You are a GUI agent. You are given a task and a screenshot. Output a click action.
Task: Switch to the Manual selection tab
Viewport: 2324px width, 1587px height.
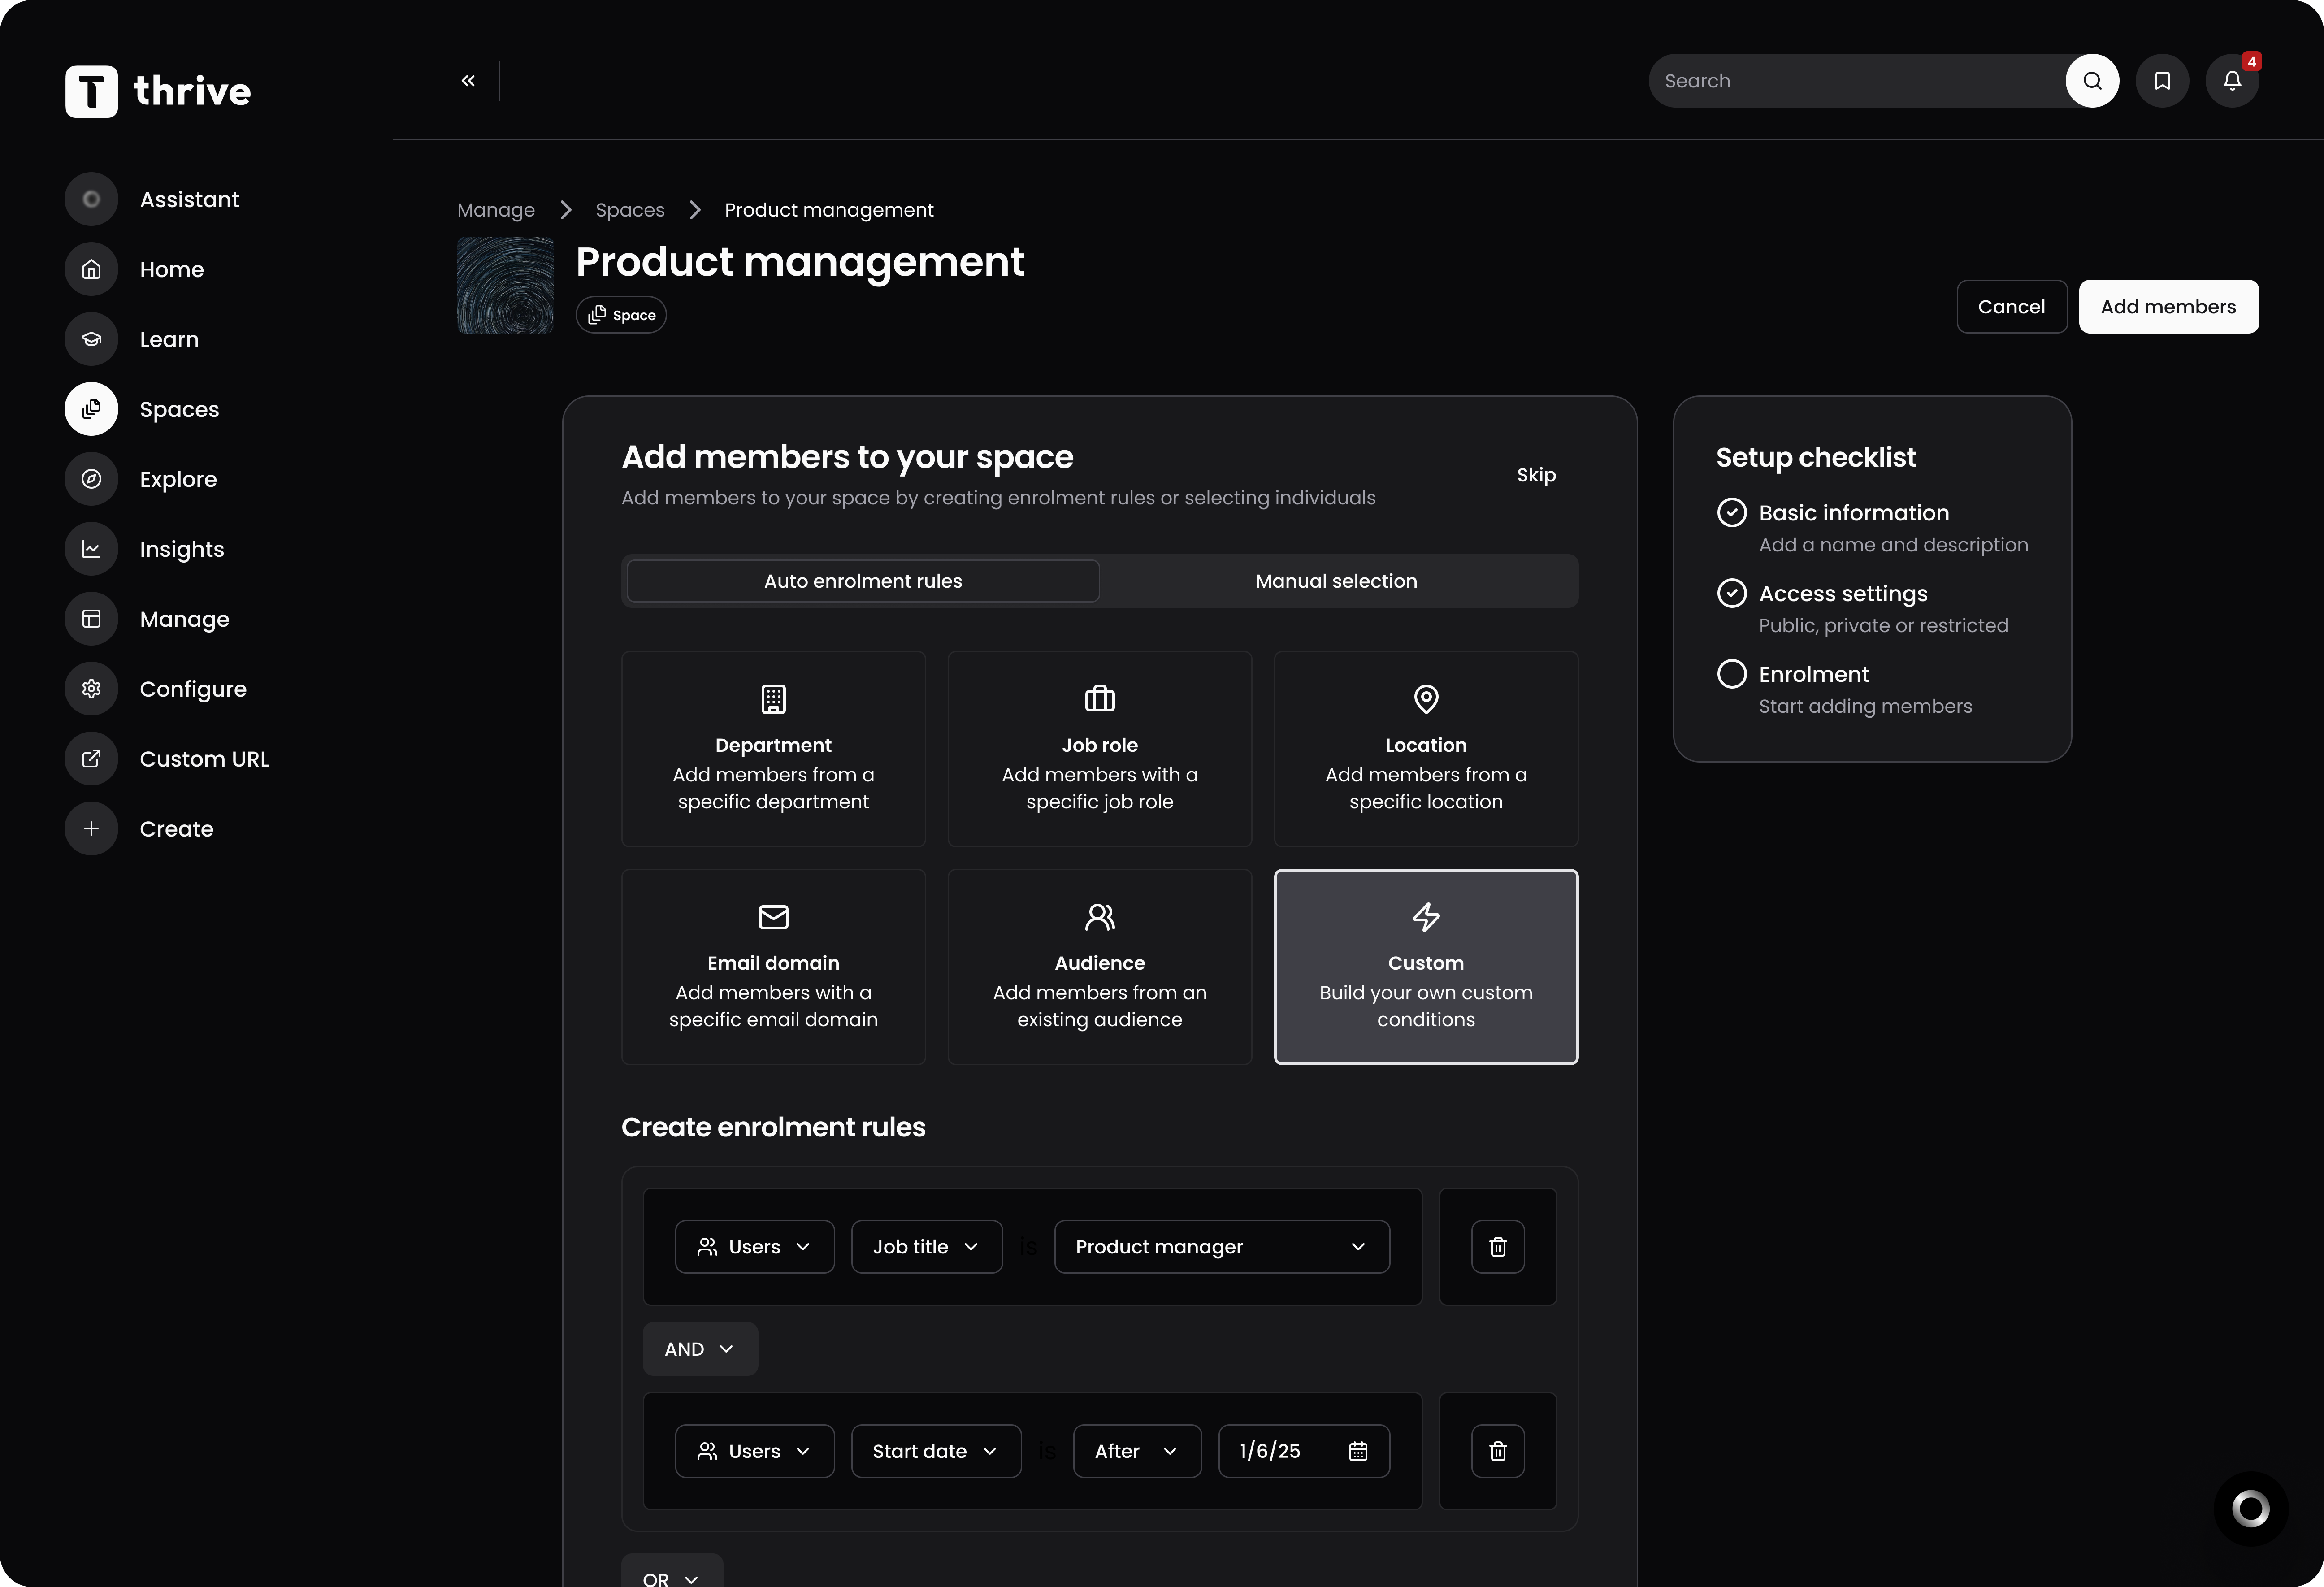point(1335,581)
